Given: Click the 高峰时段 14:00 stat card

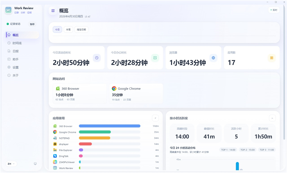Looking at the screenshot, I should click(182, 133).
